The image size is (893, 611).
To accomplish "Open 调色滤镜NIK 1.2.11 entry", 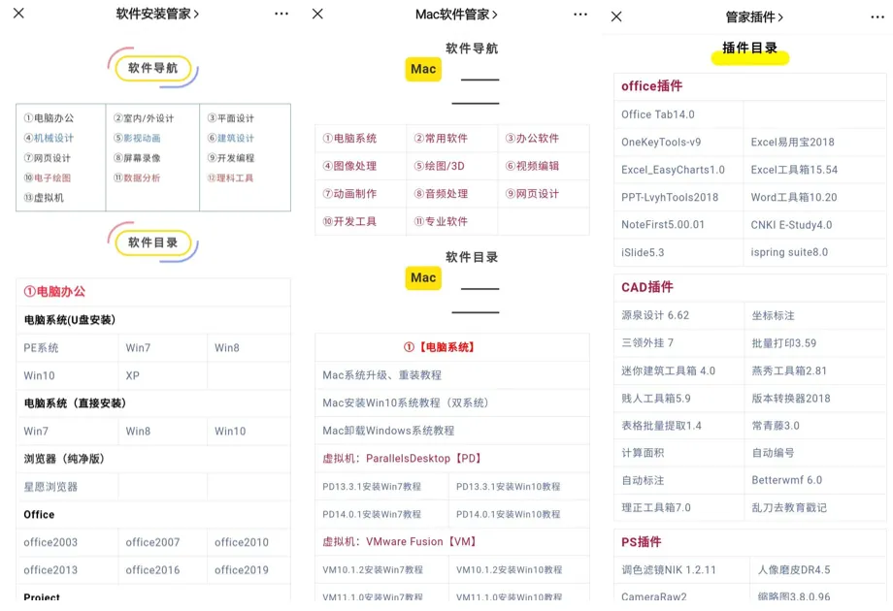I will (669, 570).
